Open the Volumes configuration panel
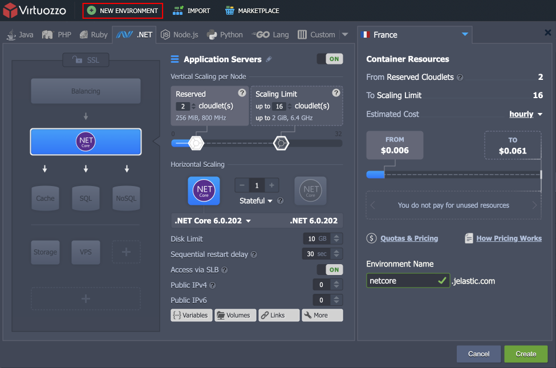Screen dimensions: 556x368 tap(235, 315)
